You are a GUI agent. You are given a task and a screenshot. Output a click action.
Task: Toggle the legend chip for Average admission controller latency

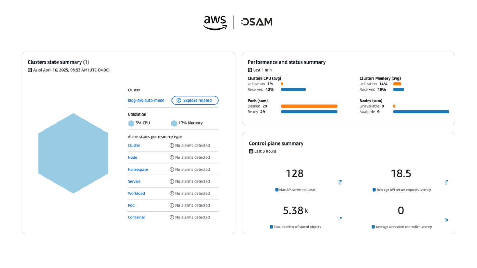pos(402,226)
